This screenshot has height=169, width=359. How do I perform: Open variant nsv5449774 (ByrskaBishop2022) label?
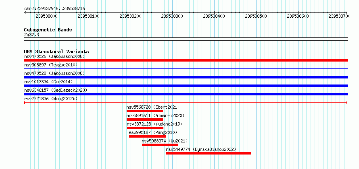(x=201, y=149)
